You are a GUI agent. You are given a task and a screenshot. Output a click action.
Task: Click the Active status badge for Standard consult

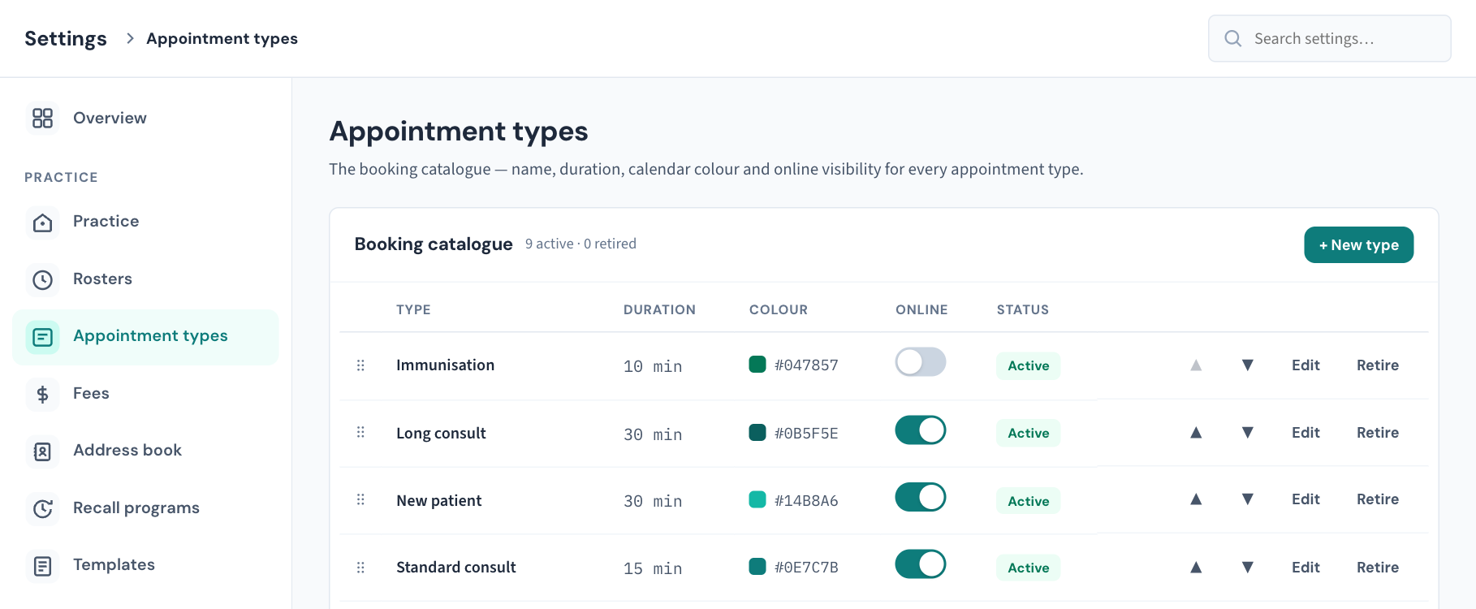point(1028,568)
